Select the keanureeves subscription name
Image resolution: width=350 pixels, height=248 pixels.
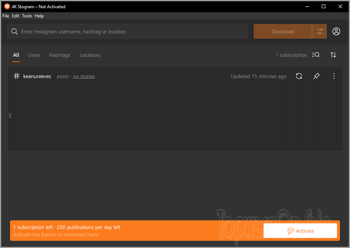(37, 76)
